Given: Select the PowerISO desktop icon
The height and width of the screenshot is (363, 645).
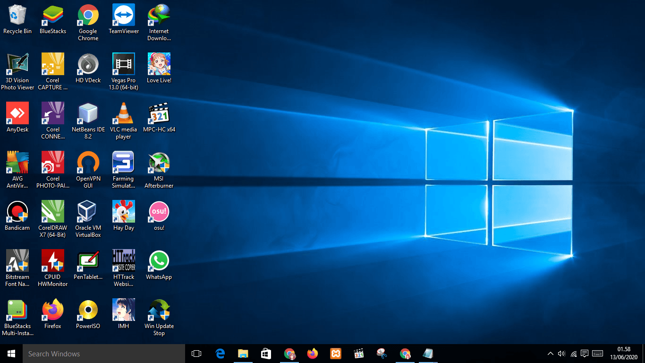Looking at the screenshot, I should (x=88, y=314).
